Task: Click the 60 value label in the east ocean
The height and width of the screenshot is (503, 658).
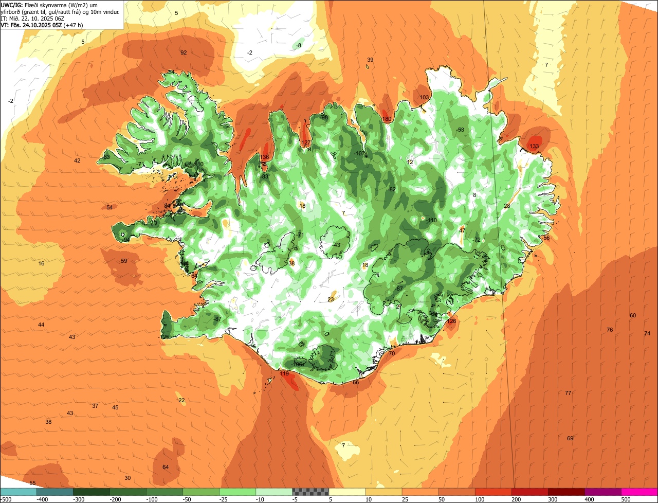Action: [633, 315]
